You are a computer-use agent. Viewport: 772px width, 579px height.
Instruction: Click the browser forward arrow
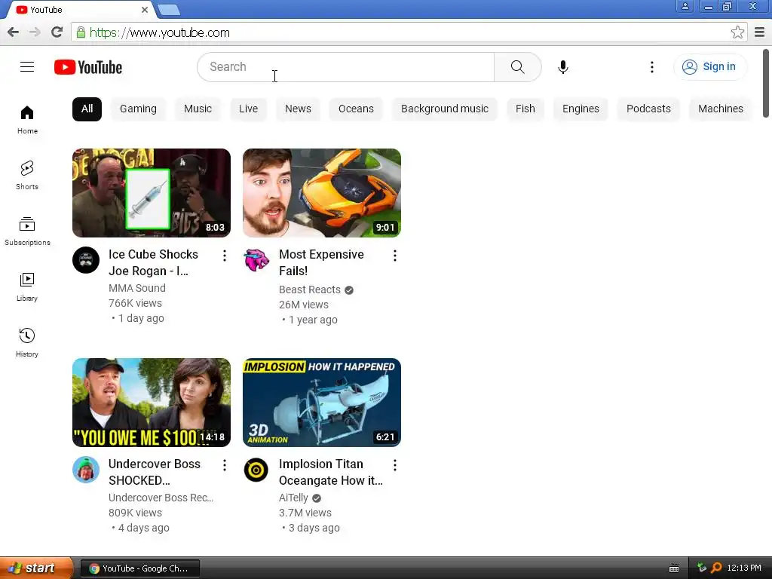coord(35,32)
